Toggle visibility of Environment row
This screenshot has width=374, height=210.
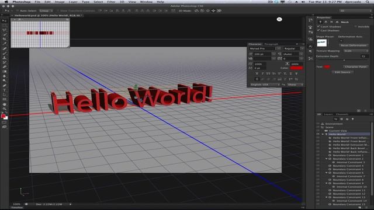pyautogui.click(x=318, y=124)
